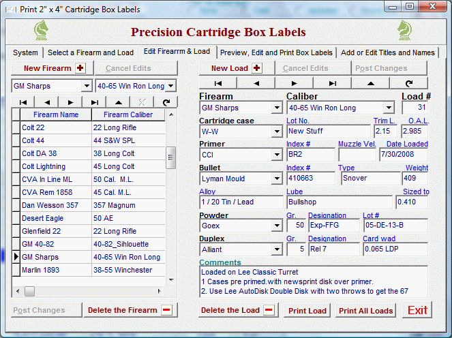
Task: Switch to Add or Edit Titles and Names tab
Action: 388,52
